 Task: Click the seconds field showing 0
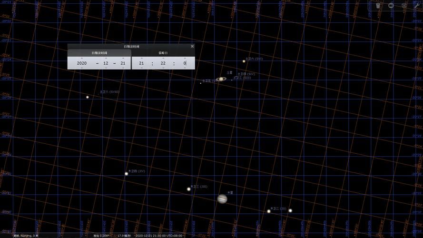185,63
